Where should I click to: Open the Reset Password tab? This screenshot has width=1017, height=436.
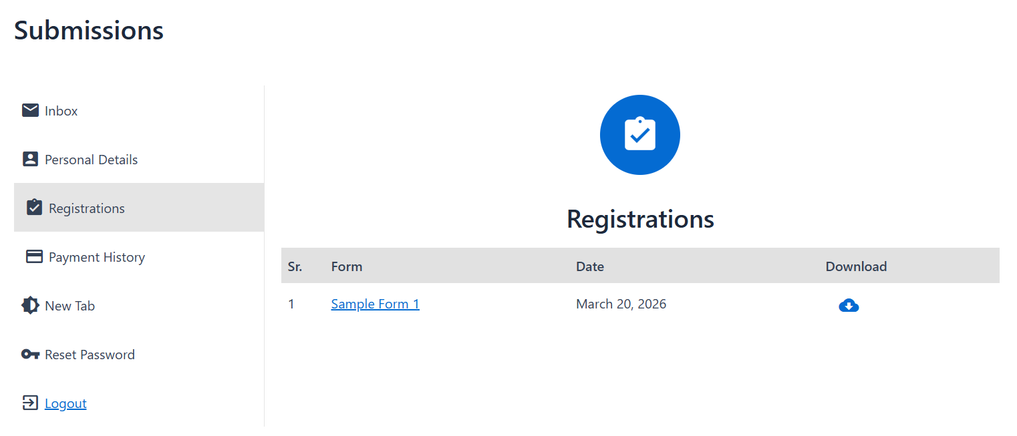(x=90, y=355)
